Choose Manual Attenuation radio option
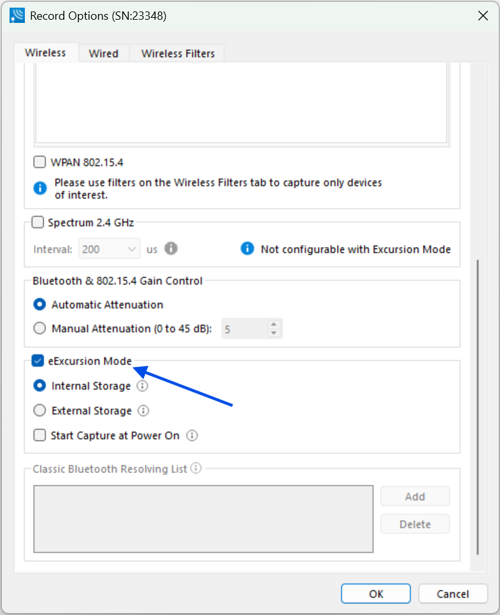 (x=39, y=328)
